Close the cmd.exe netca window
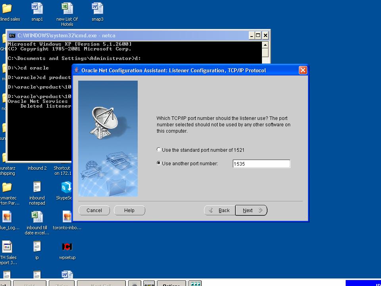This screenshot has height=286, width=381. tap(266, 35)
